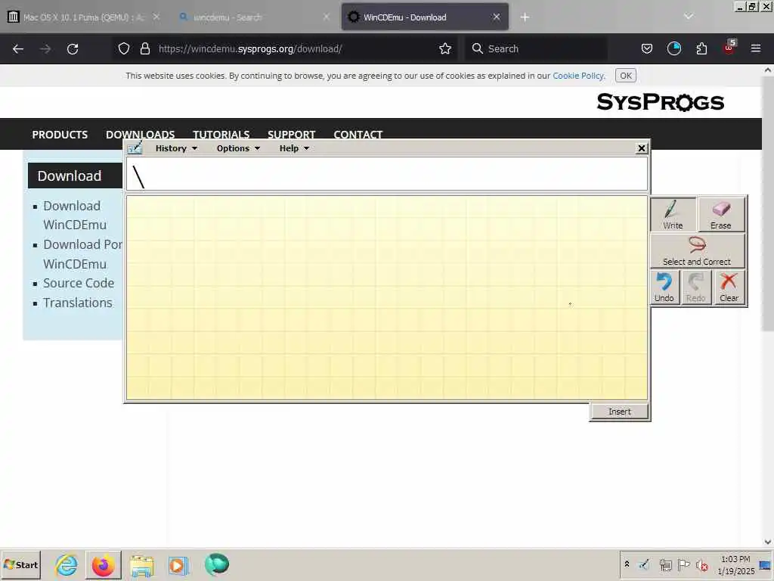Viewport: 774px width, 581px height.
Task: Go back to previous page
Action: click(18, 49)
